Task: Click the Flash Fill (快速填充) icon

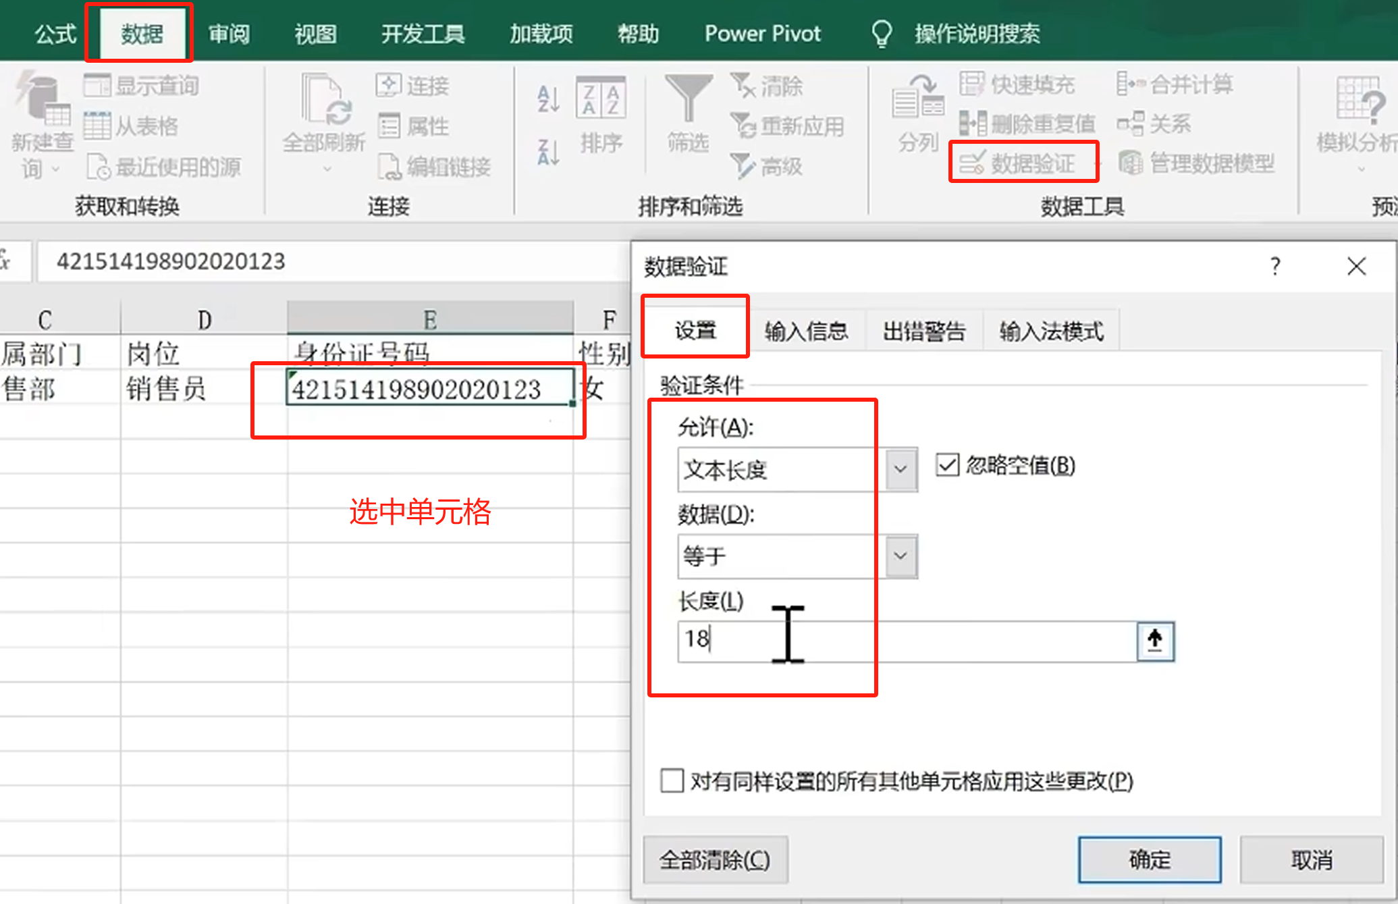Action: (972, 84)
